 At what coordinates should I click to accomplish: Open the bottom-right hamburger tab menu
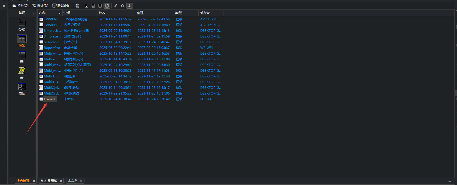450,181
